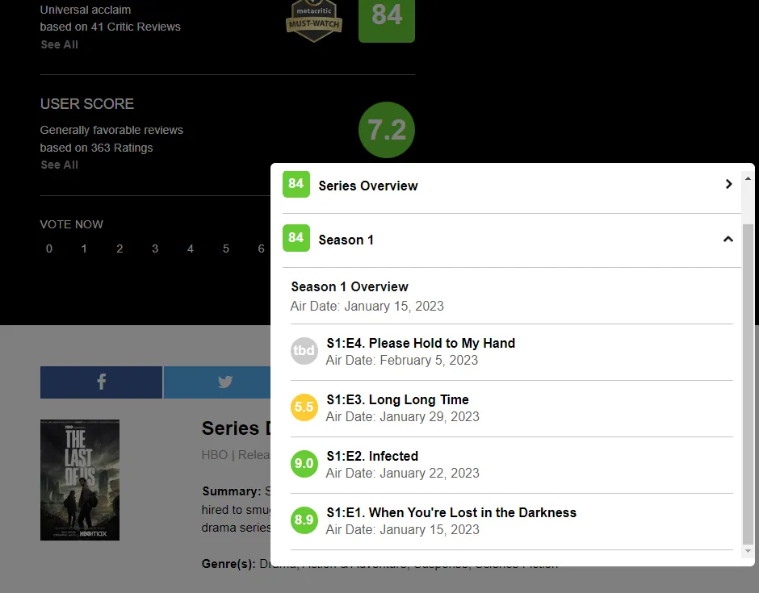The width and height of the screenshot is (759, 593).
Task: See all critic reviews link
Action: (x=59, y=44)
